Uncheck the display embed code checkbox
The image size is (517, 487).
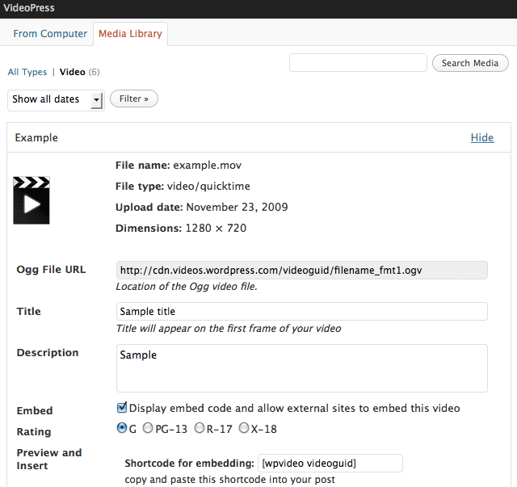(x=122, y=408)
